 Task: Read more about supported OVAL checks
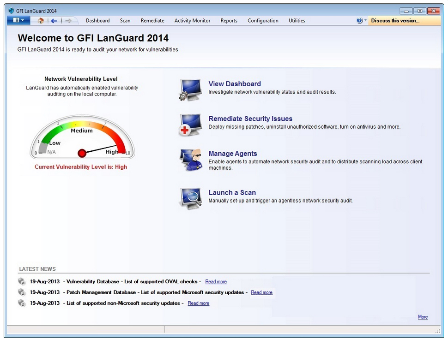click(x=216, y=282)
